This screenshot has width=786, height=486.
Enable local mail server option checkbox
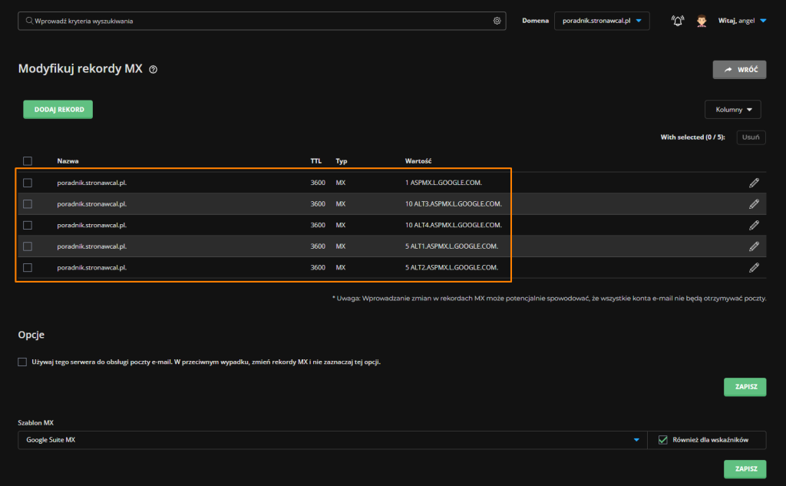coord(22,362)
